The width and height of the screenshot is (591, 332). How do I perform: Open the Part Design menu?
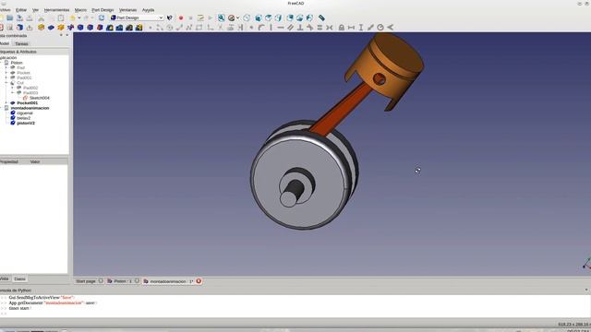coord(103,10)
